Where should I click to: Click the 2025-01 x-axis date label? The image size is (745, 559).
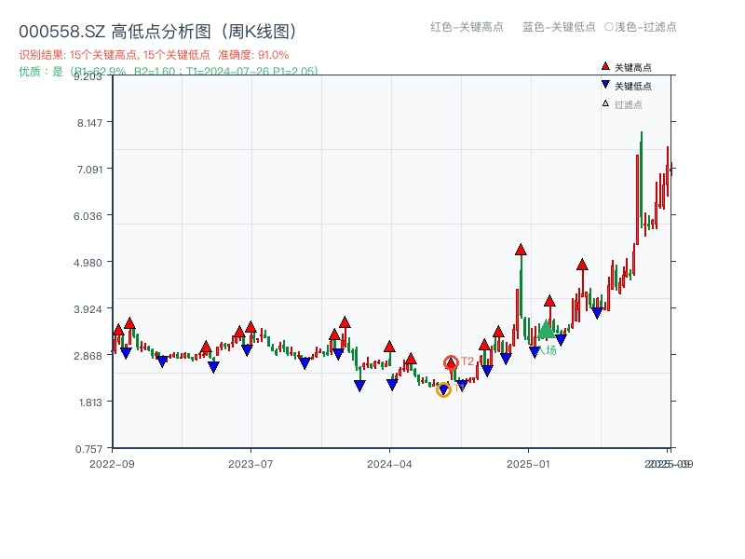coord(528,464)
